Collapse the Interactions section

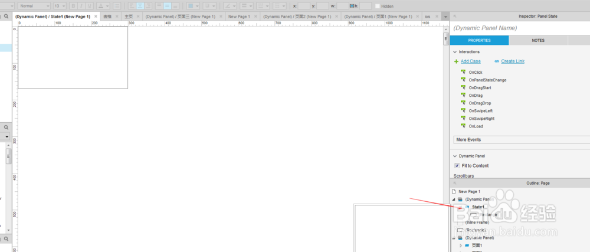pyautogui.click(x=455, y=52)
